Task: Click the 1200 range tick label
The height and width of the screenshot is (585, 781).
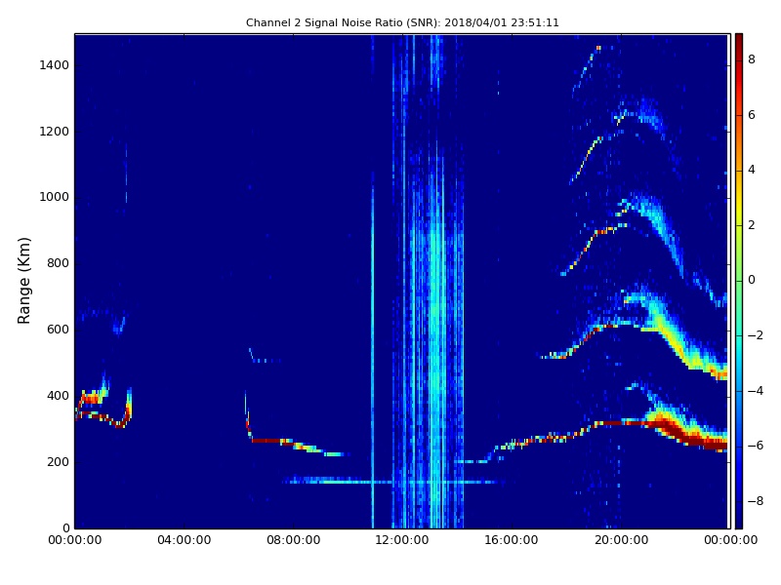Action: pos(55,132)
